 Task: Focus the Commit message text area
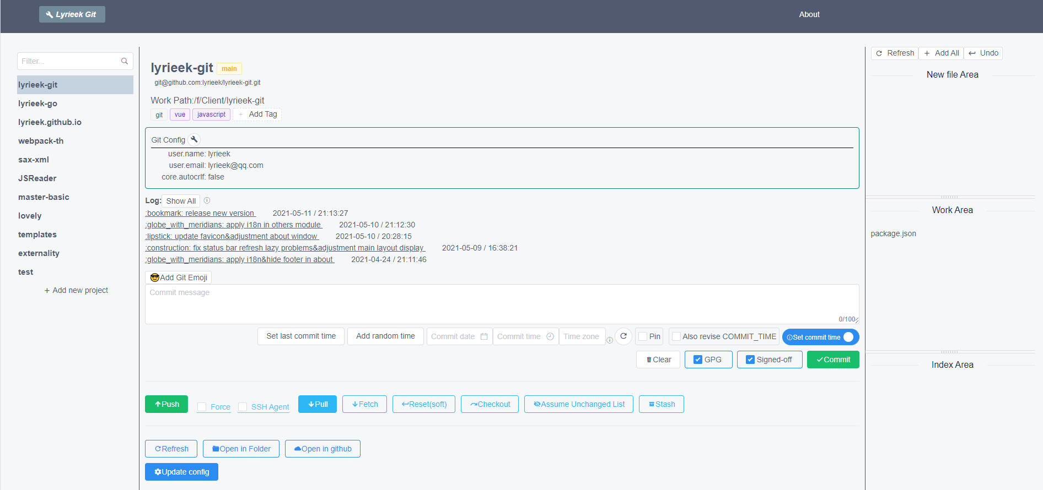point(502,304)
